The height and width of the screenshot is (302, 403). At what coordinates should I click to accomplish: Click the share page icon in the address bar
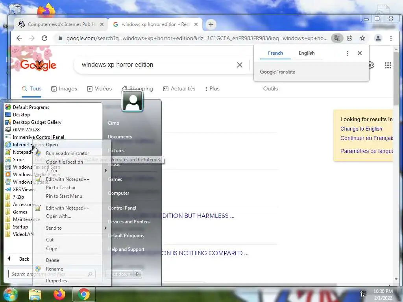point(349,38)
